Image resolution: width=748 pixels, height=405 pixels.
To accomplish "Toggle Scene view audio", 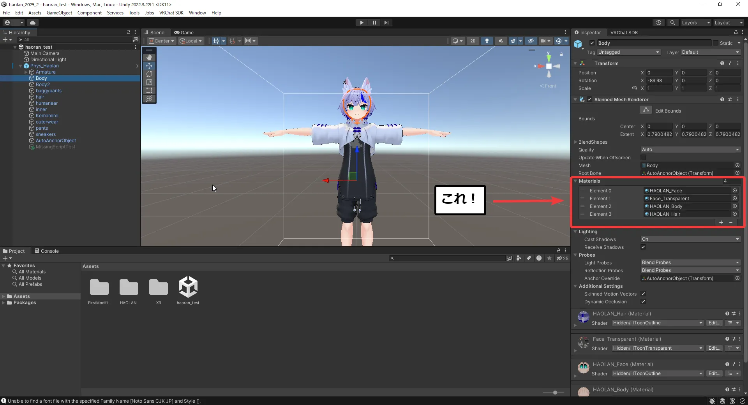I will tap(501, 41).
